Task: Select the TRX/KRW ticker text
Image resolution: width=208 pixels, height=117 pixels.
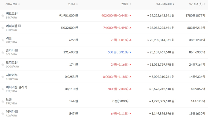Action: tap(11, 103)
